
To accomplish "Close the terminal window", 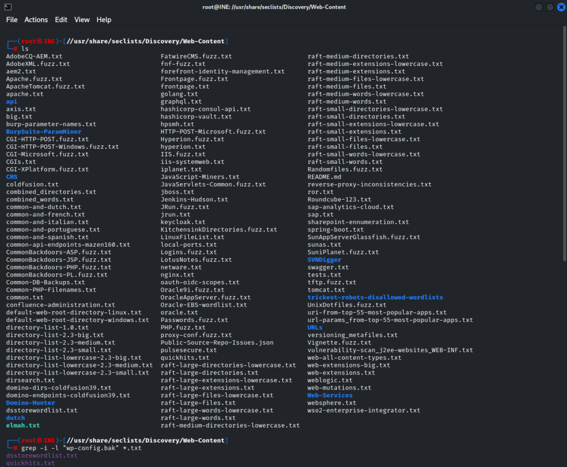I will (x=560, y=7).
